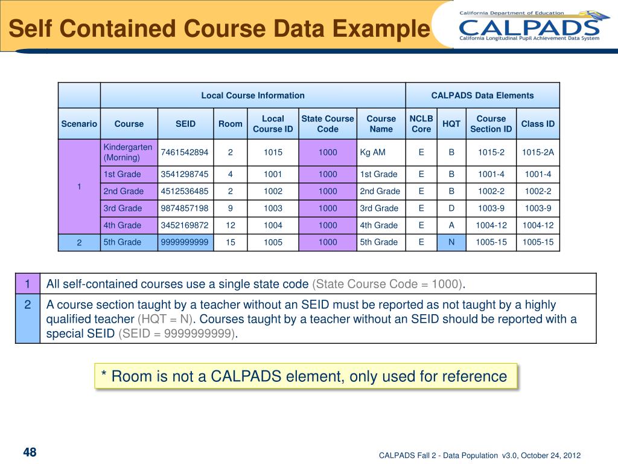Select SEID cell 4512536485

point(185,192)
